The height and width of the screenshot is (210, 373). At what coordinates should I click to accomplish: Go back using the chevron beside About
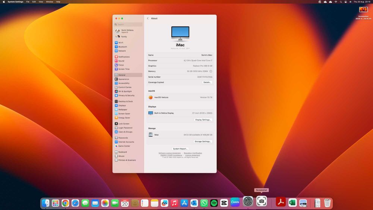click(x=148, y=18)
